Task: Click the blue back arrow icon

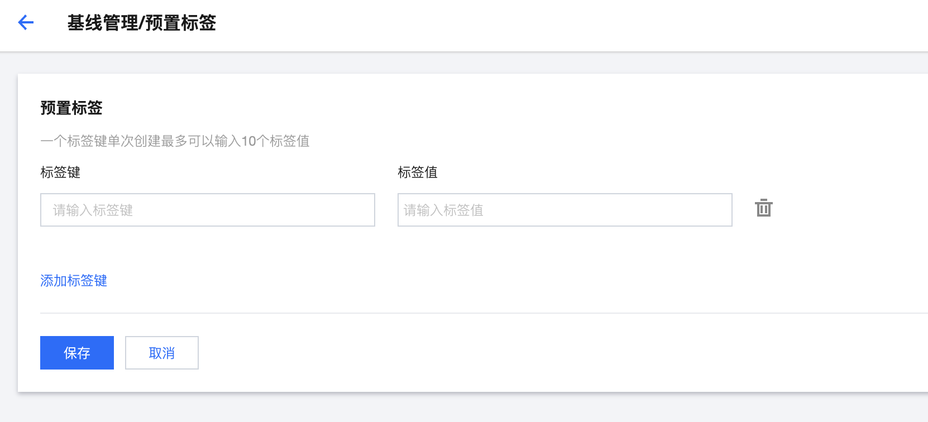Action: click(x=26, y=22)
